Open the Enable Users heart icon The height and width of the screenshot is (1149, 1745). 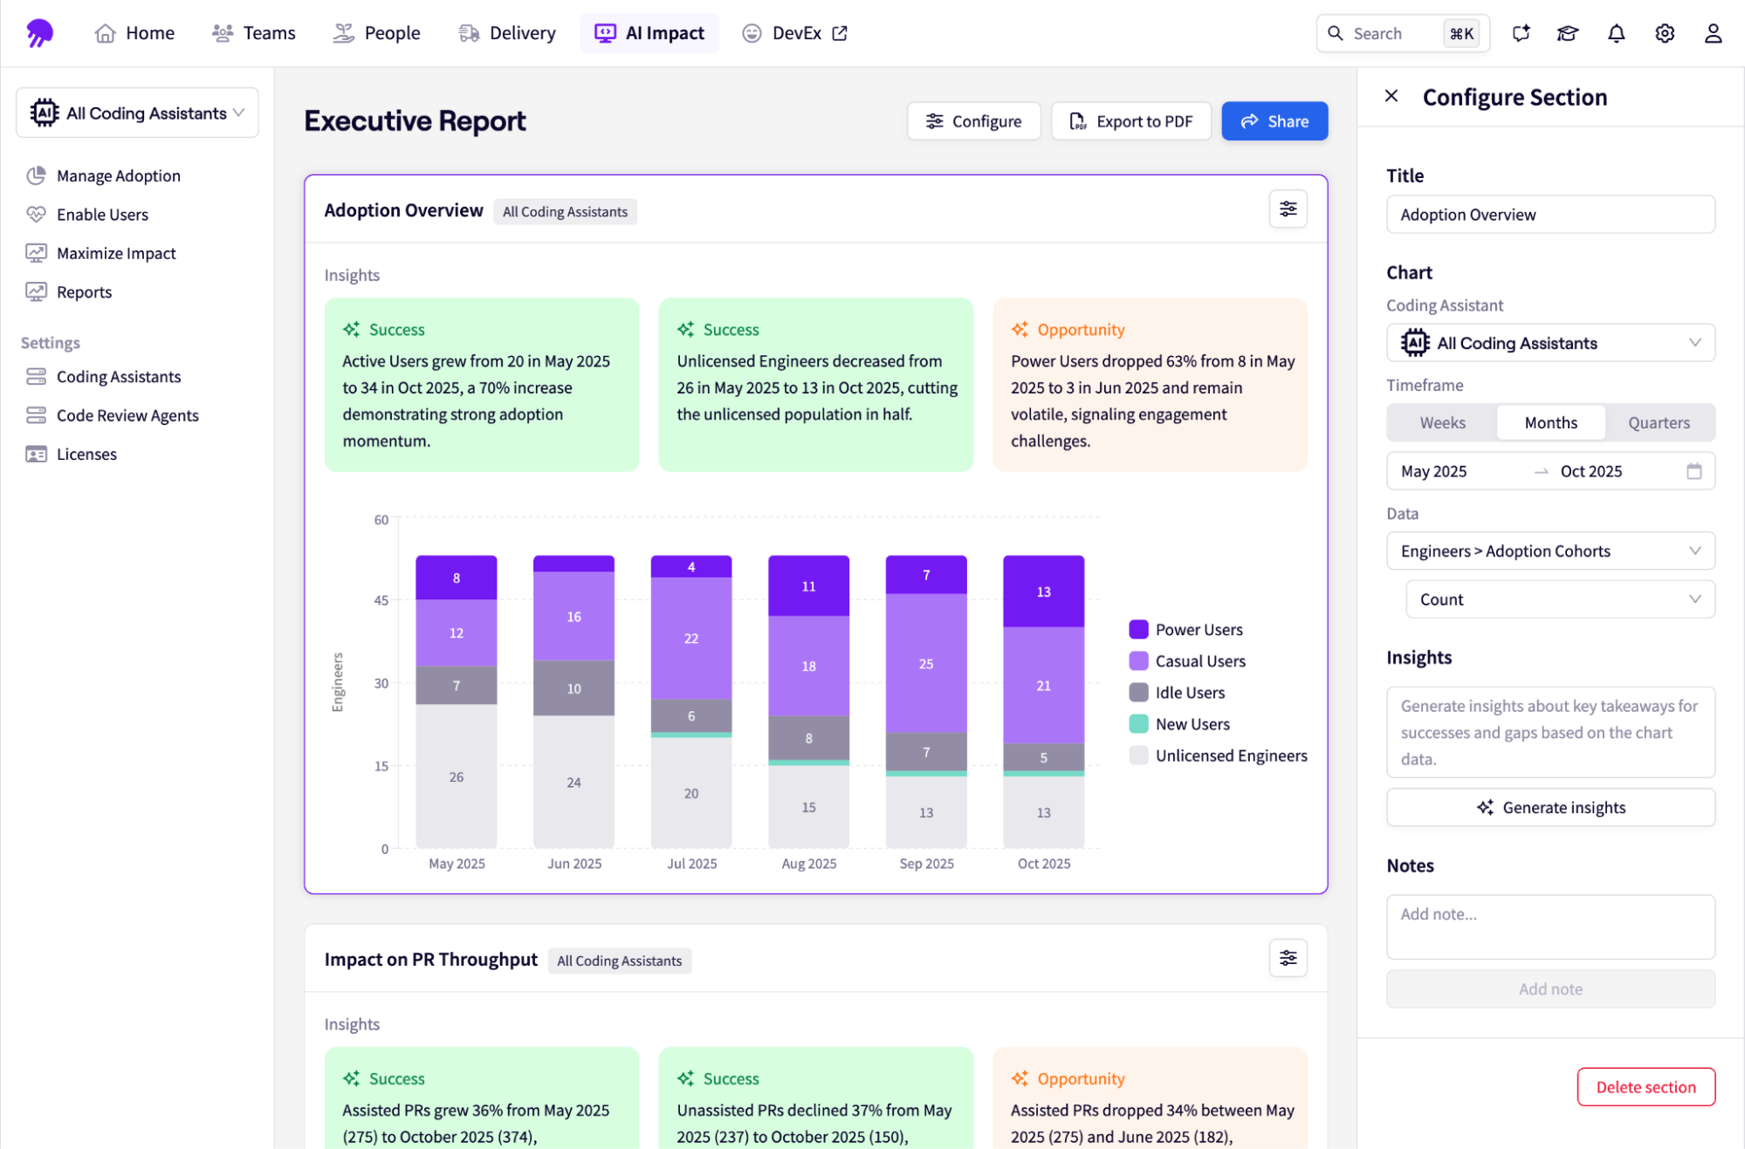36,214
